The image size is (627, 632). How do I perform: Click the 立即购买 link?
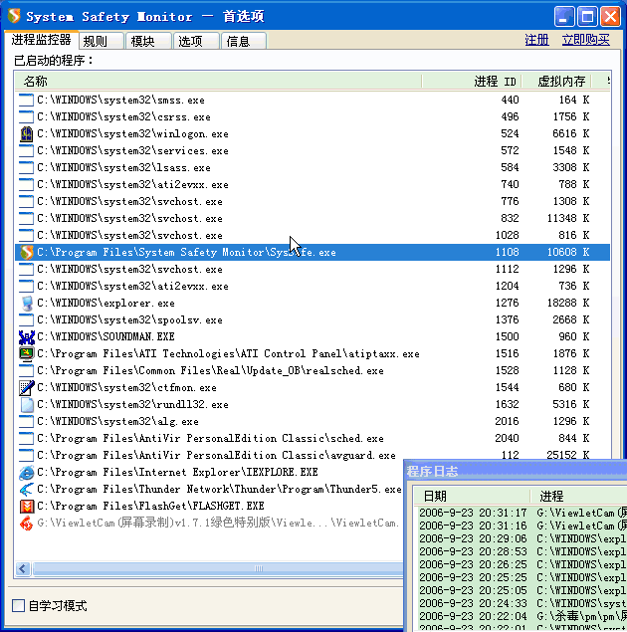point(585,40)
